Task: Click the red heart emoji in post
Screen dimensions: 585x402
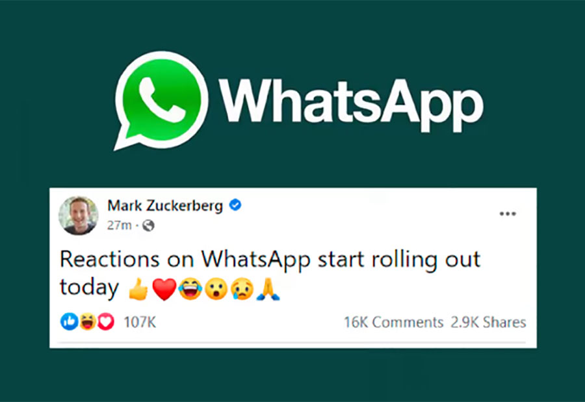Action: click(164, 289)
